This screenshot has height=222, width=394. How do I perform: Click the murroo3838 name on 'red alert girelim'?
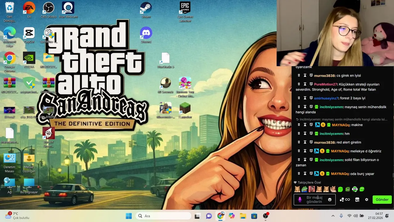tap(324, 142)
